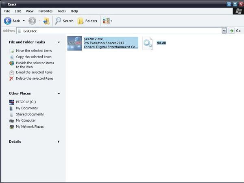Click the address bar folder icon
Image resolution: width=244 pixels, height=183 pixels.
(20, 31)
